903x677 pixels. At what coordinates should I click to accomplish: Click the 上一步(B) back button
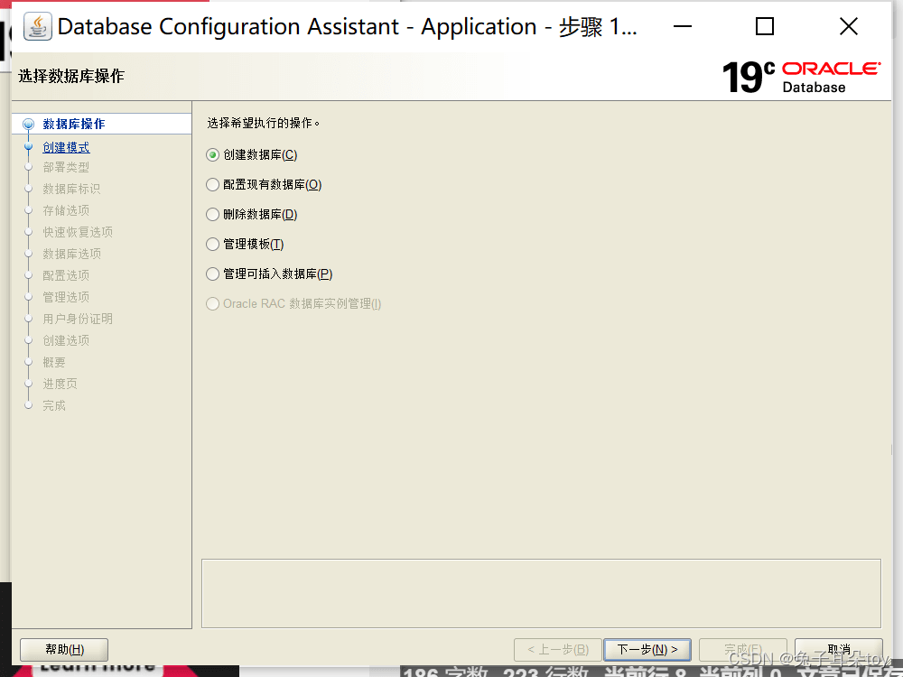click(x=558, y=649)
